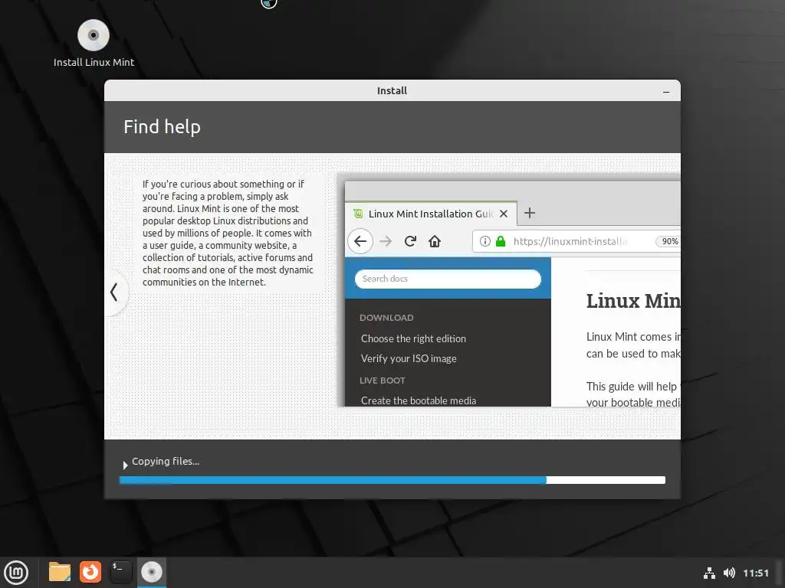This screenshot has height=588, width=785.
Task: Open the Files manager in the taskbar
Action: click(60, 572)
